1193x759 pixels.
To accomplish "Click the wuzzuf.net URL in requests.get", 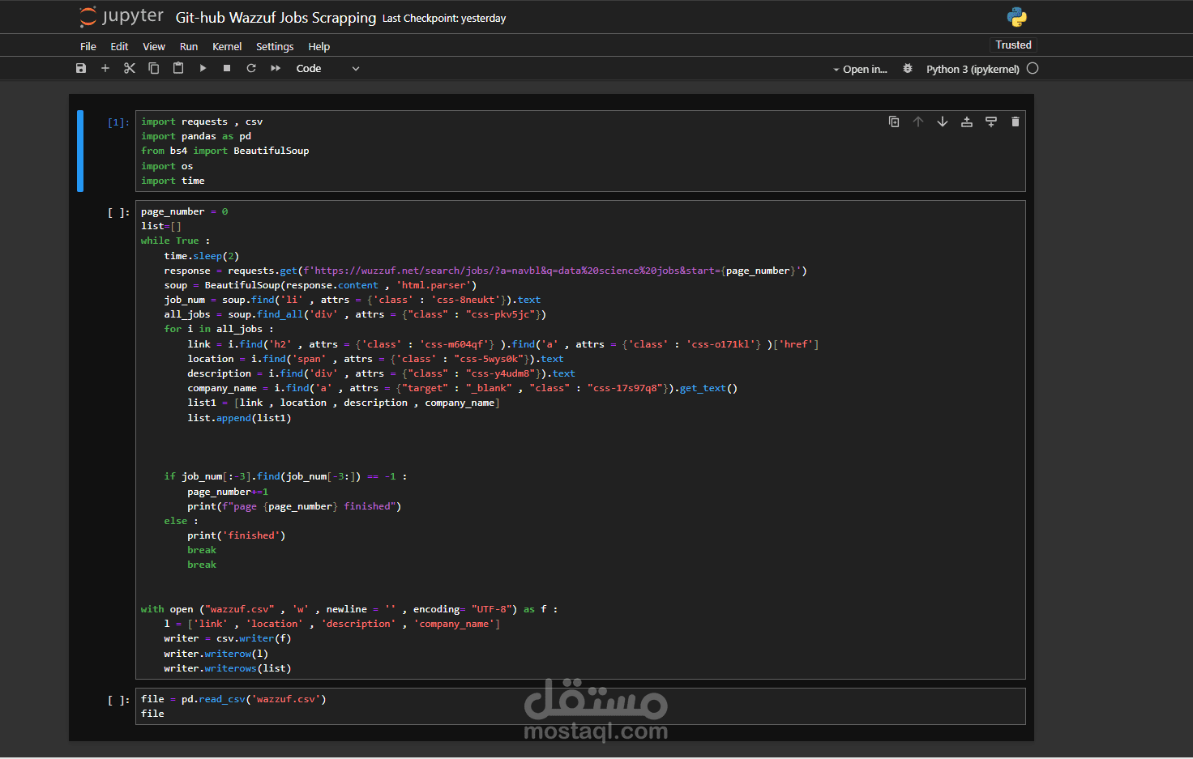I will point(514,271).
